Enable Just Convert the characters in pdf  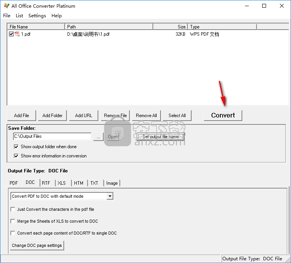[x=13, y=209]
